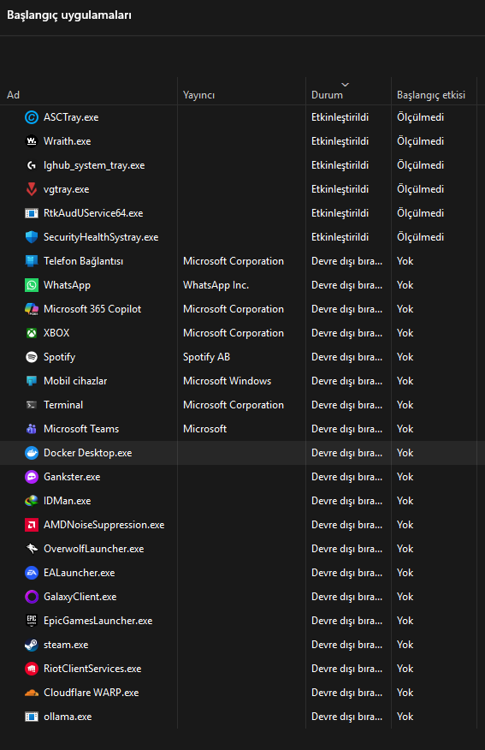Click the SecurityHealthSystray.exe shield icon

32,237
